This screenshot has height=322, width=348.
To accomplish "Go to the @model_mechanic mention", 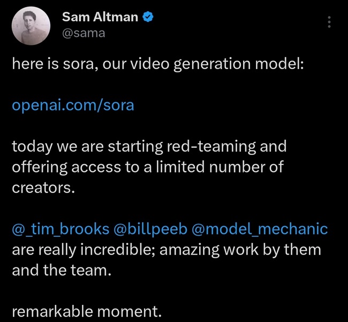I will [x=259, y=229].
